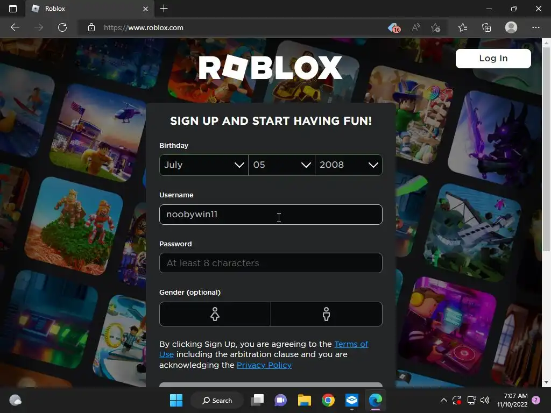
Task: Close the Roblox tab
Action: [x=145, y=9]
